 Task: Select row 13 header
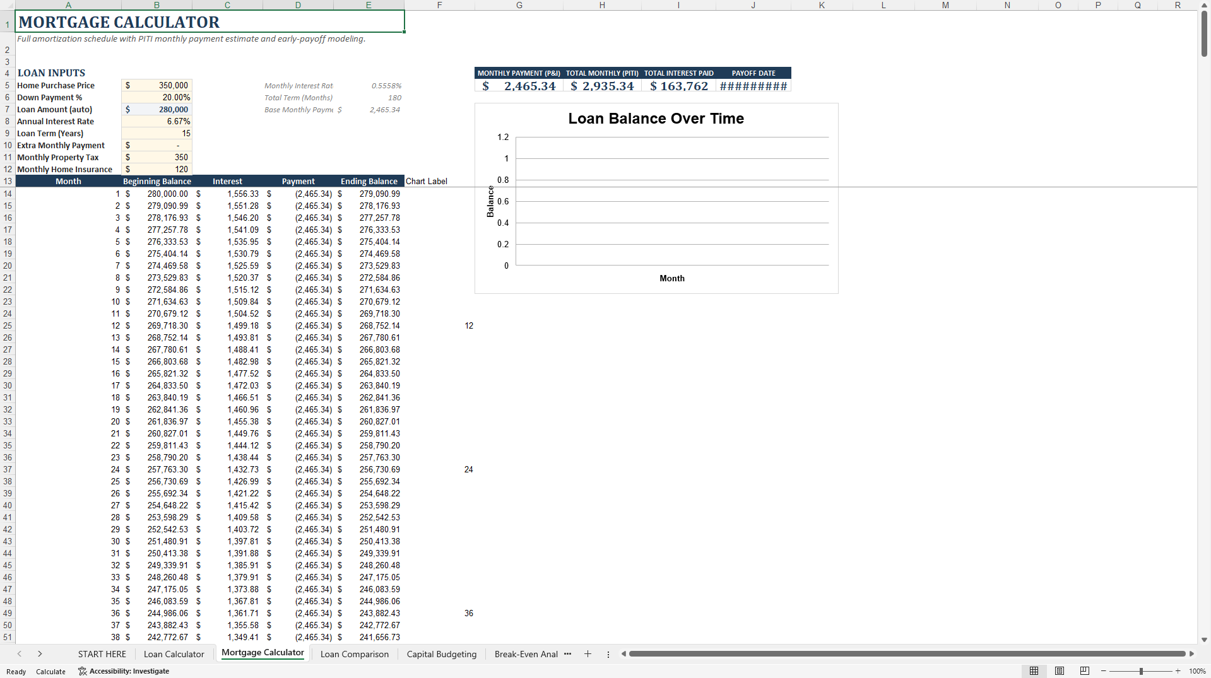pos(8,182)
